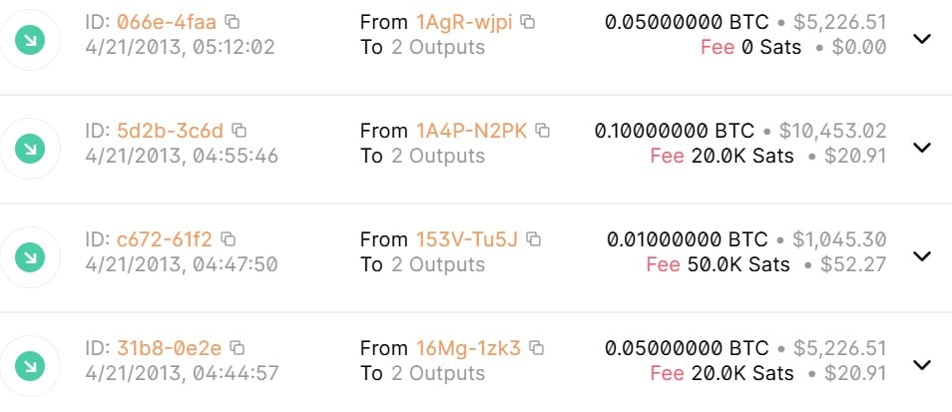Copy sender address 1AgR-wjpi
This screenshot has height=412, width=952.
click(528, 23)
